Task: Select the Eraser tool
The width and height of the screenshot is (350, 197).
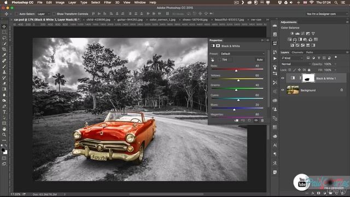Action: click(4, 84)
